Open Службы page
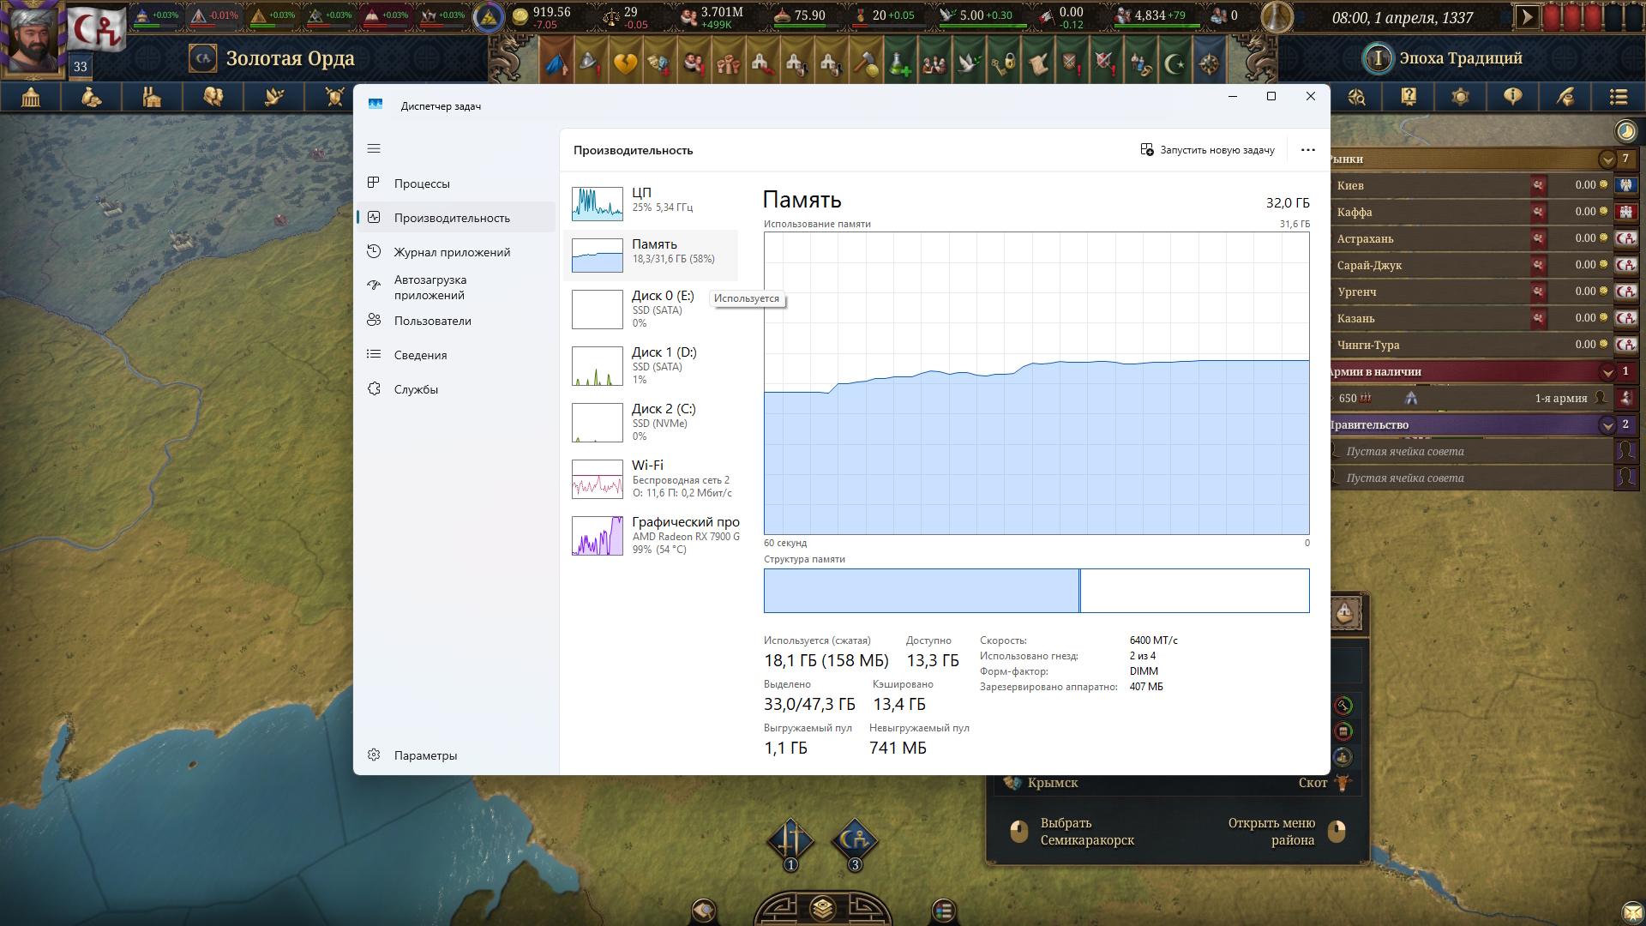 click(x=456, y=389)
